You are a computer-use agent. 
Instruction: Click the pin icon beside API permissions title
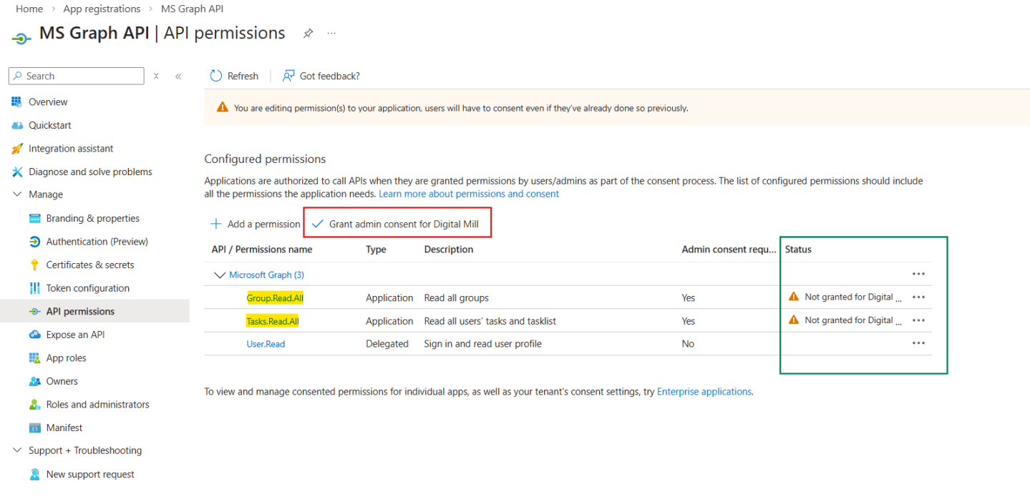coord(308,34)
